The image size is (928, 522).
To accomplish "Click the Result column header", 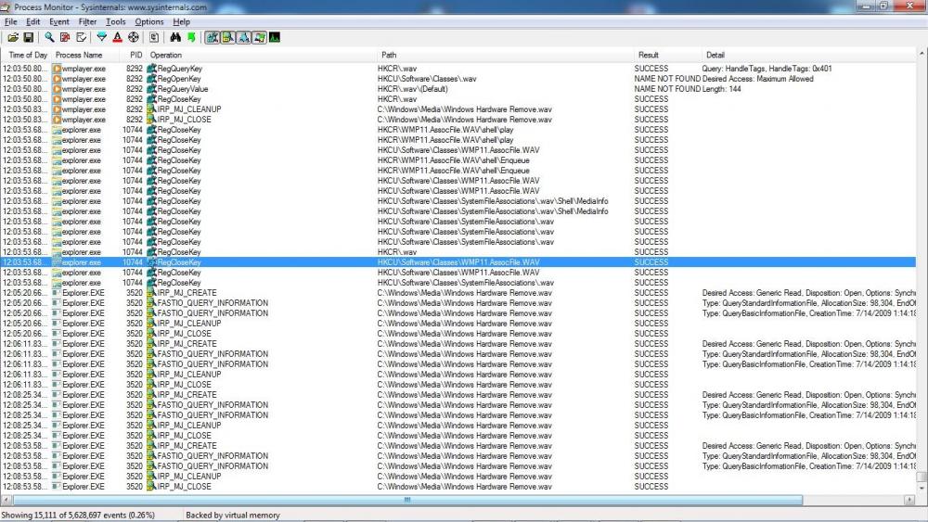I will [x=648, y=56].
